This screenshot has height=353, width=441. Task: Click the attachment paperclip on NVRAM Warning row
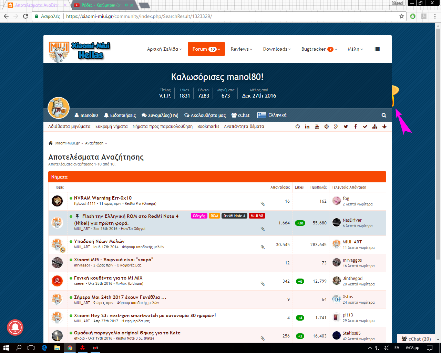coord(263,204)
